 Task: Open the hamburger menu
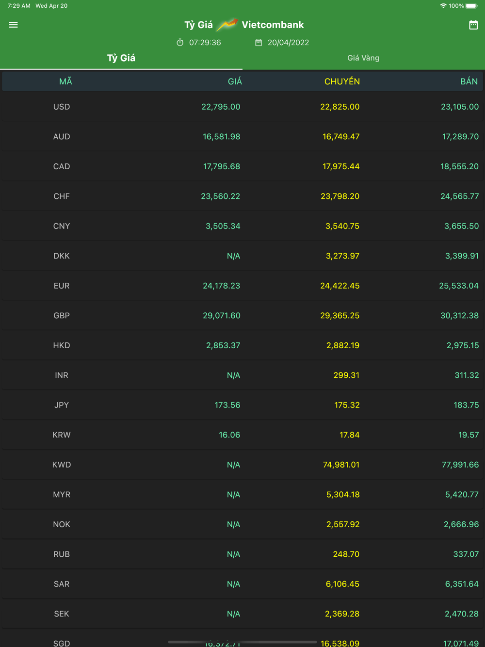coord(14,25)
